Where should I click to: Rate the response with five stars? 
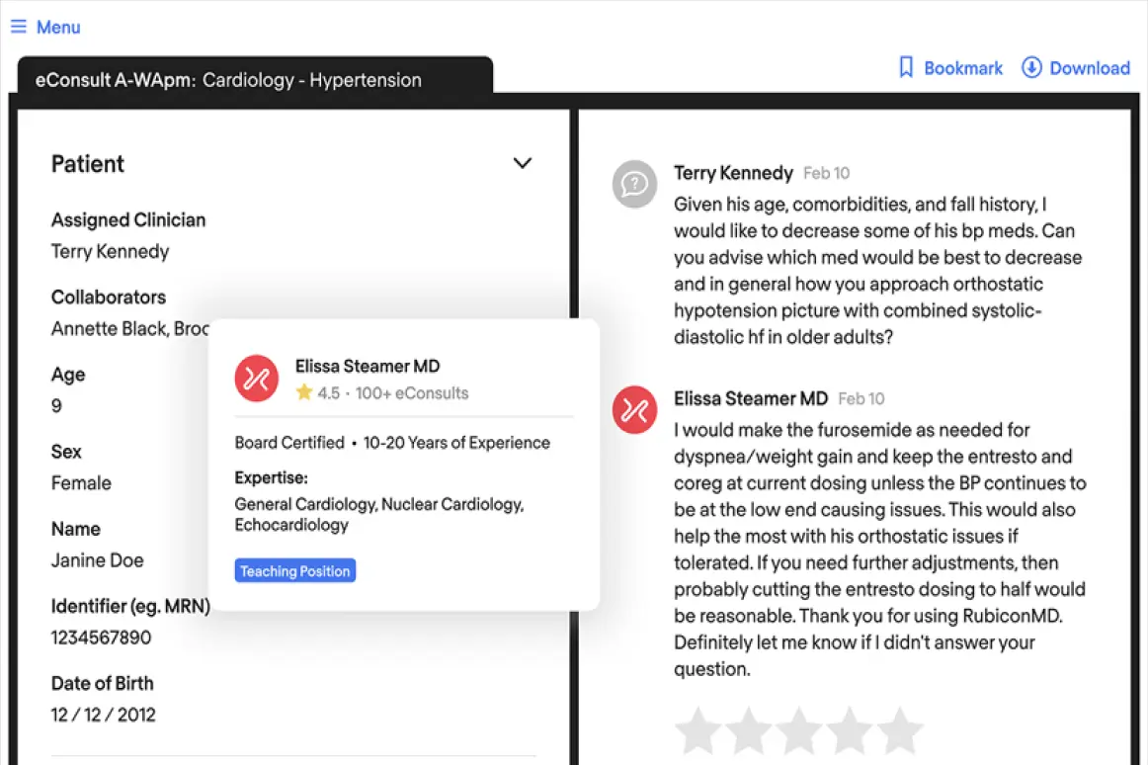tap(900, 729)
